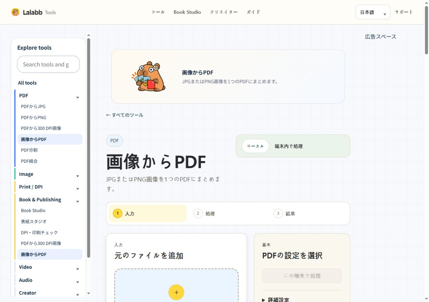Click the sidebar scrollbar thumb

click(x=89, y=148)
